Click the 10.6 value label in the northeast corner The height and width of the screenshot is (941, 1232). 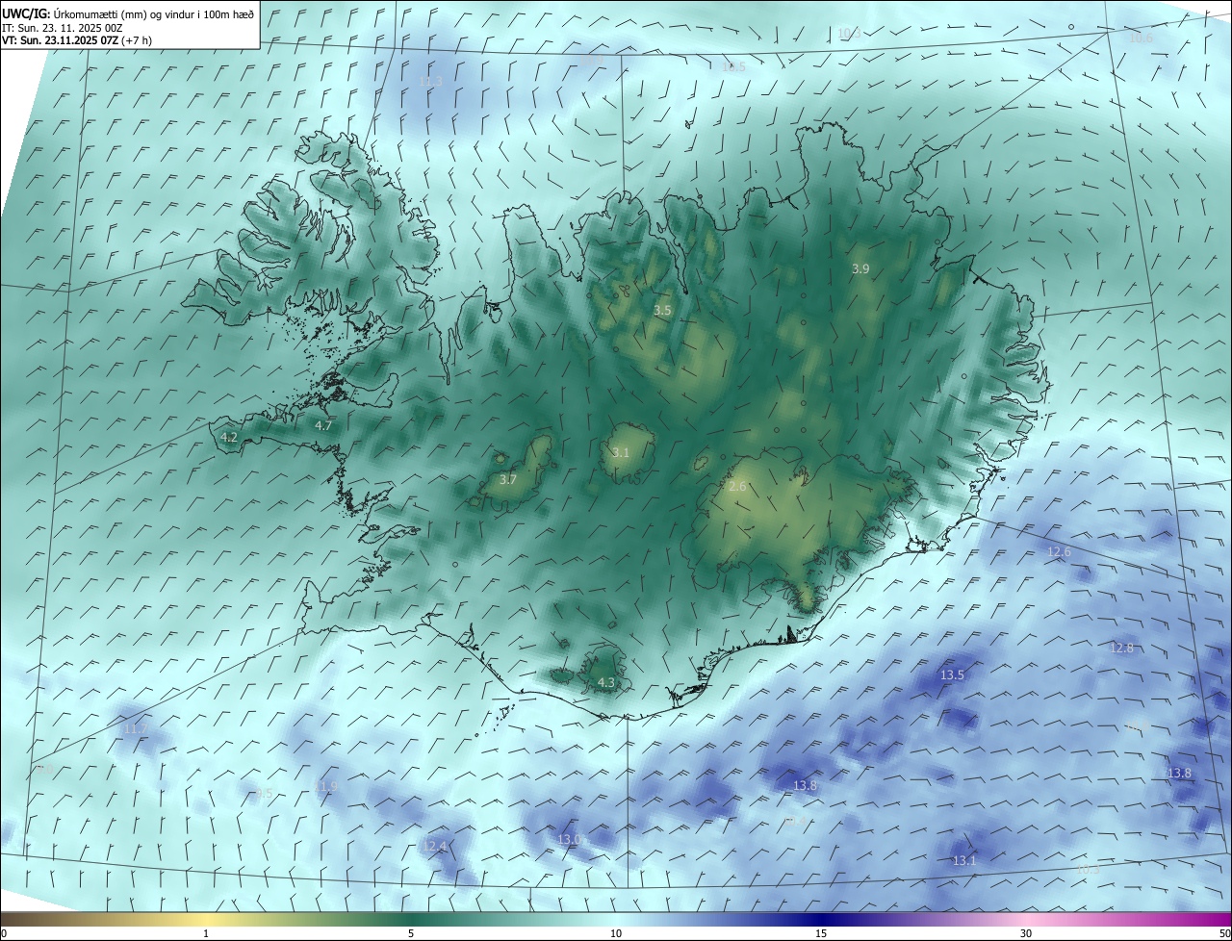1141,38
